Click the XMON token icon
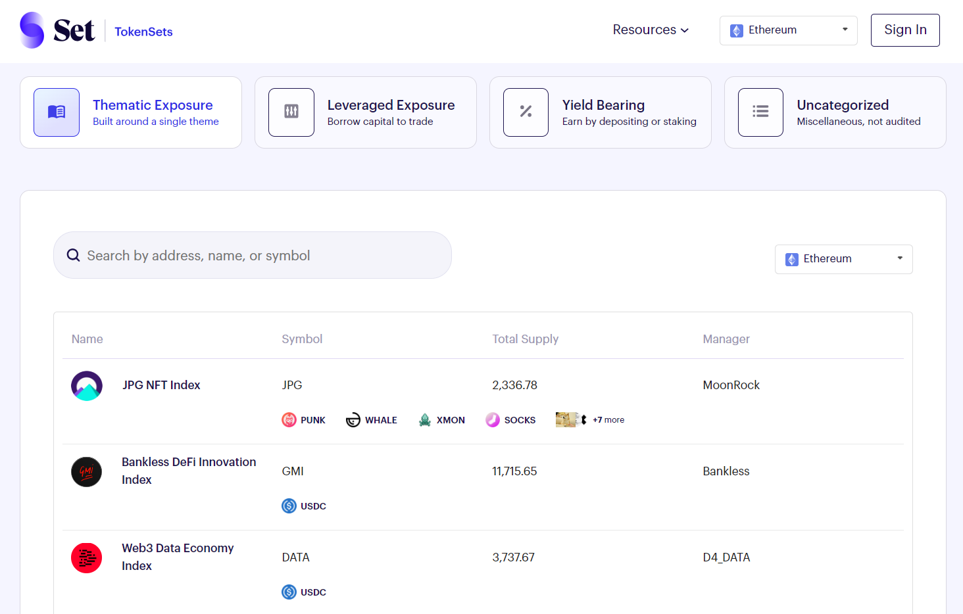Screen dimensions: 963x614 point(425,420)
